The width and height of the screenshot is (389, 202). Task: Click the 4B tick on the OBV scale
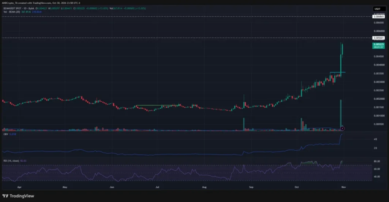(x=375, y=139)
